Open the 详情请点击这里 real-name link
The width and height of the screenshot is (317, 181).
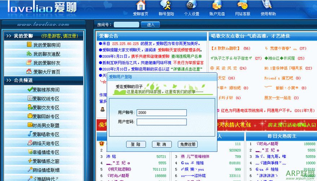186,69
